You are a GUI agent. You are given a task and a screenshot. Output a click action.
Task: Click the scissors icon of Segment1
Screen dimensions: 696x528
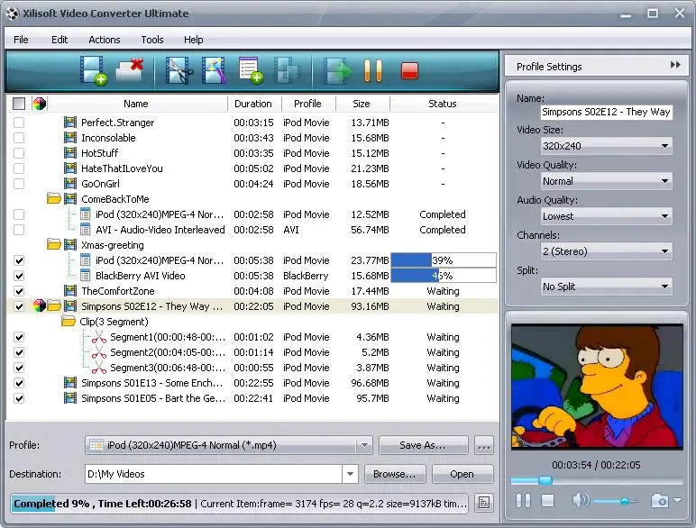[99, 337]
